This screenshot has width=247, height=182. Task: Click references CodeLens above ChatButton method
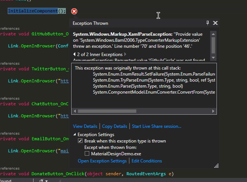10,99
